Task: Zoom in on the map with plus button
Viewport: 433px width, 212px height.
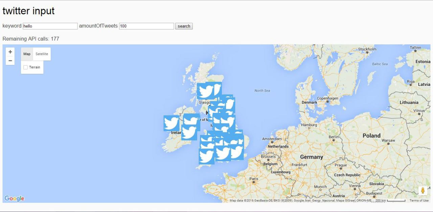Action: pyautogui.click(x=10, y=52)
